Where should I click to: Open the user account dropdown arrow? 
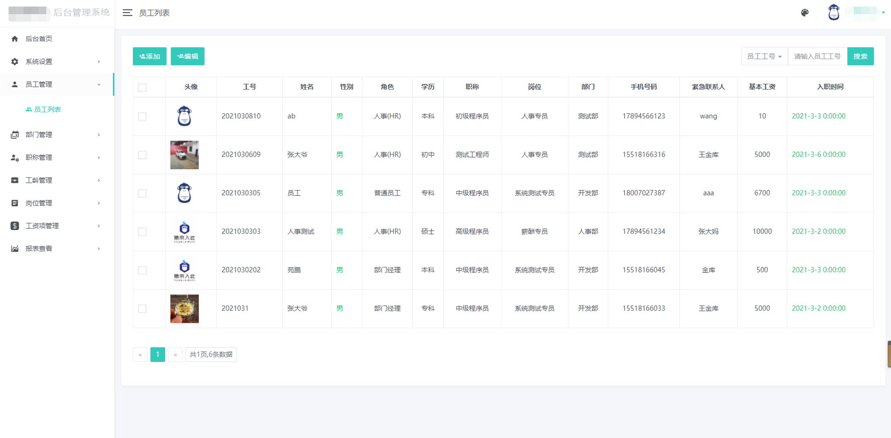pyautogui.click(x=883, y=13)
